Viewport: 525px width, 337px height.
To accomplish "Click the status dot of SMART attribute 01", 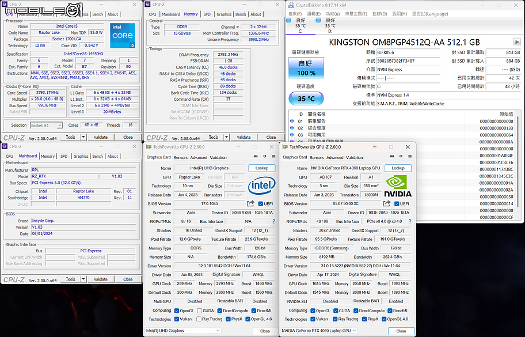I will [x=292, y=122].
